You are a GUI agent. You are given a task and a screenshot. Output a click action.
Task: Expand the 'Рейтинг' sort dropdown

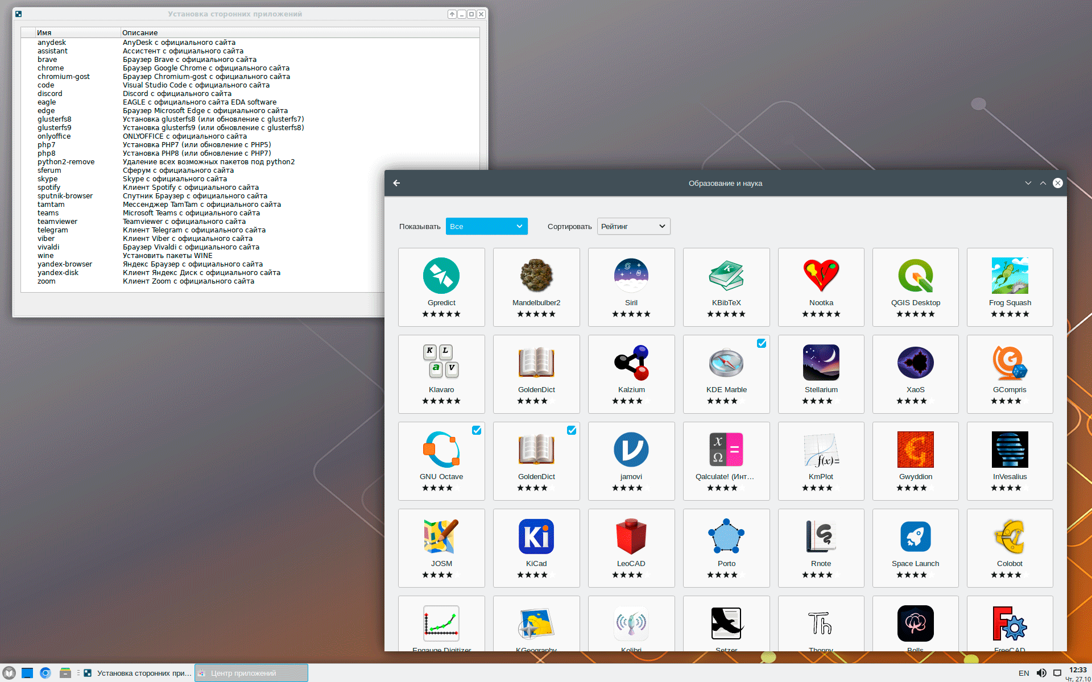tap(633, 226)
